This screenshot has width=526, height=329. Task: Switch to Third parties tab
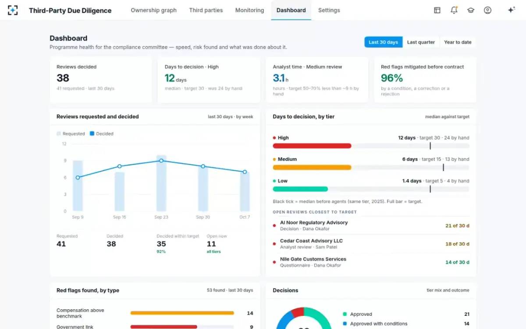[x=206, y=10]
